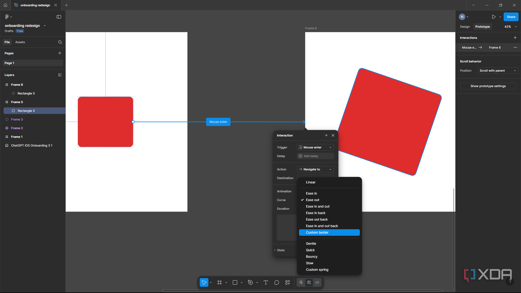521x293 pixels.
Task: Add a new page with plus icon
Action: click(60, 53)
